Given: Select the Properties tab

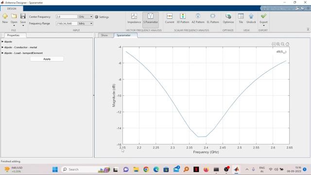Looking at the screenshot, I should pos(13,35).
